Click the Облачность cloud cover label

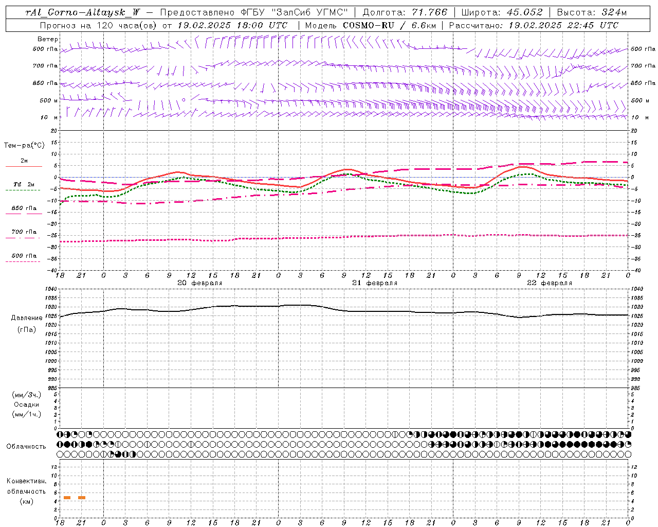[x=26, y=446]
